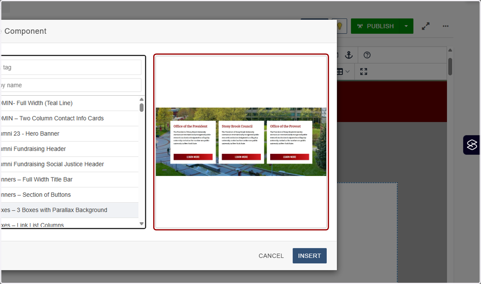Select Full Width (Teal Line) component
Viewport: 481px width, 284px height.
[69, 103]
